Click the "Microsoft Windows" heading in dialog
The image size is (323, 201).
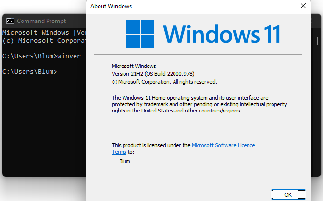tap(134, 66)
